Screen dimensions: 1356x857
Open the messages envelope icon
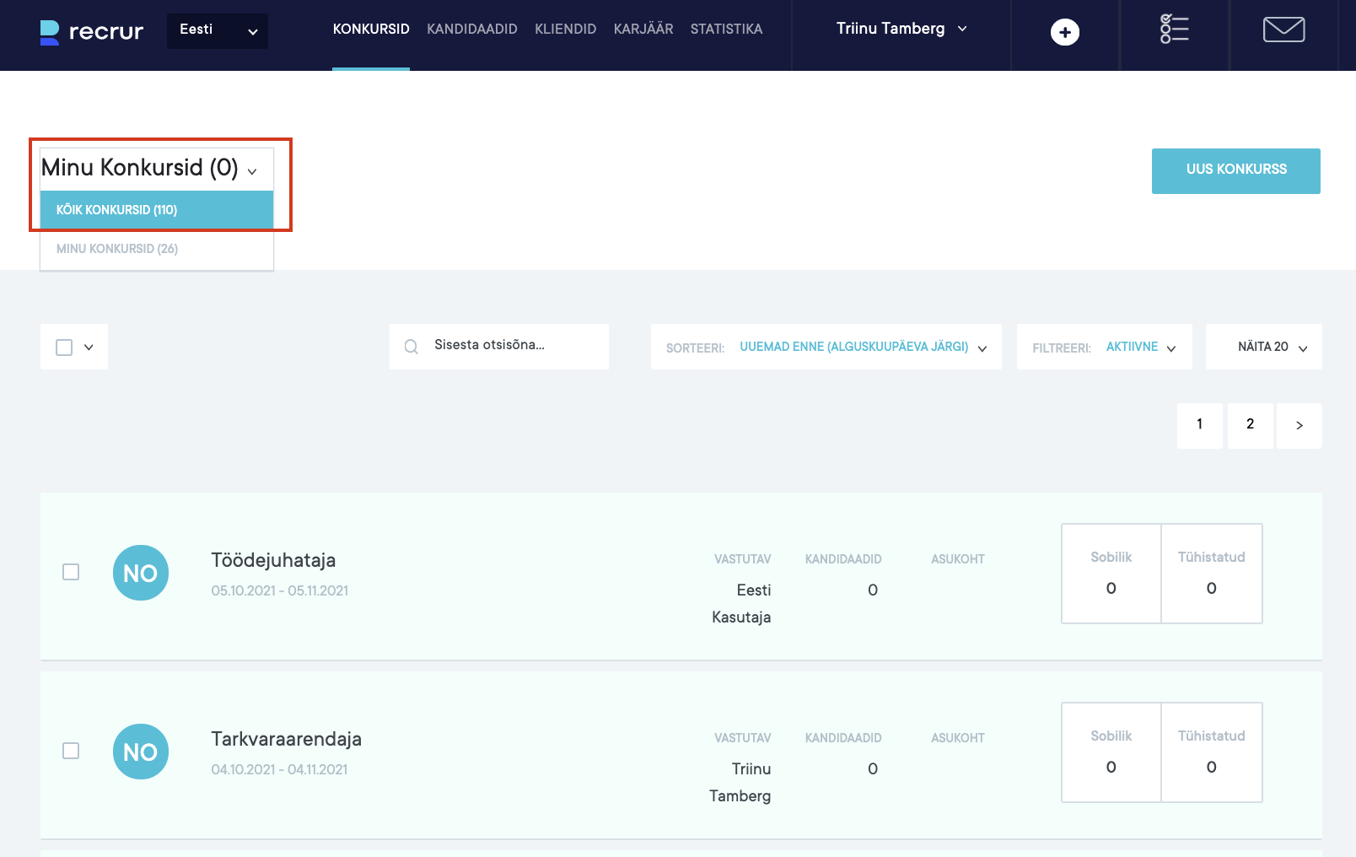tap(1283, 30)
